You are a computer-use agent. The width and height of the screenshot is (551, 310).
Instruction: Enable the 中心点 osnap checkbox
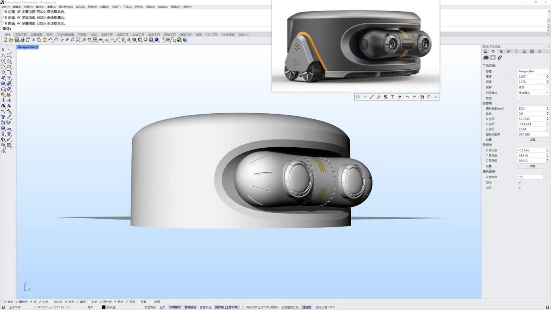point(52,302)
